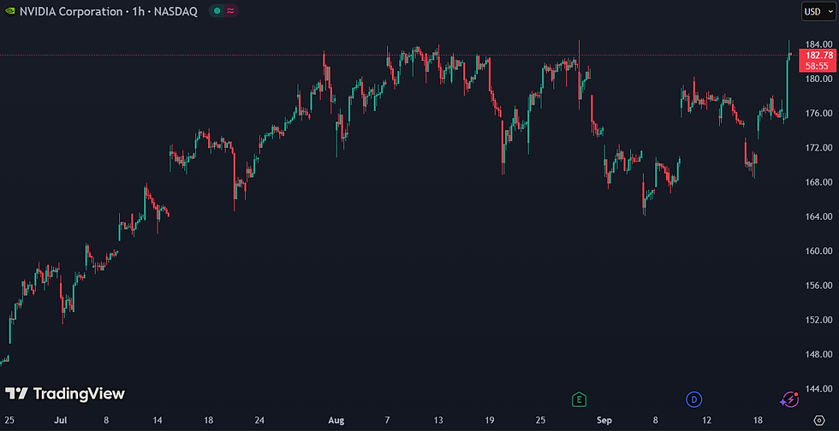Click the green market open status dot
This screenshot has height=431, width=839.
[x=216, y=11]
